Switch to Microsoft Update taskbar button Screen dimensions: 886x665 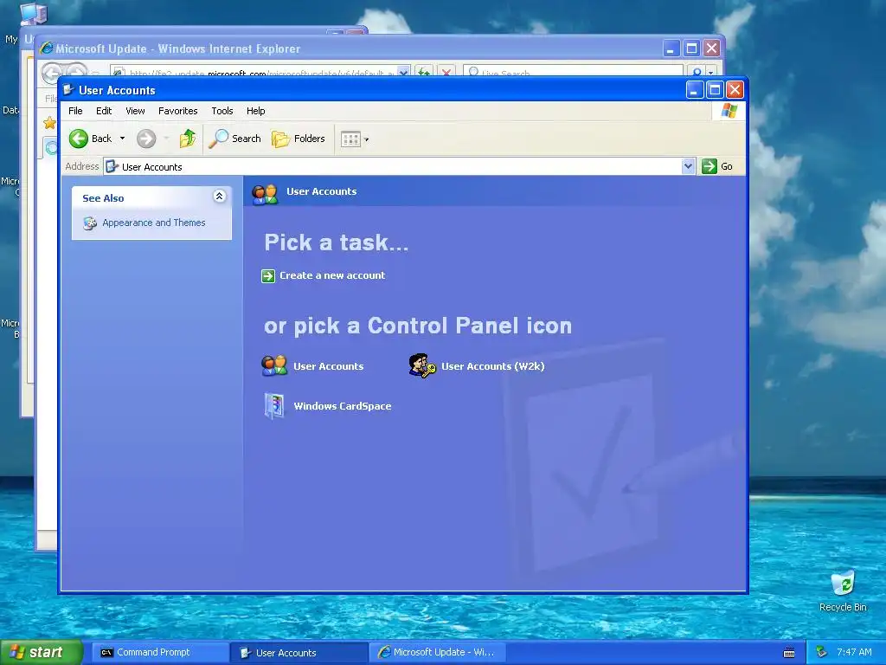coord(437,653)
